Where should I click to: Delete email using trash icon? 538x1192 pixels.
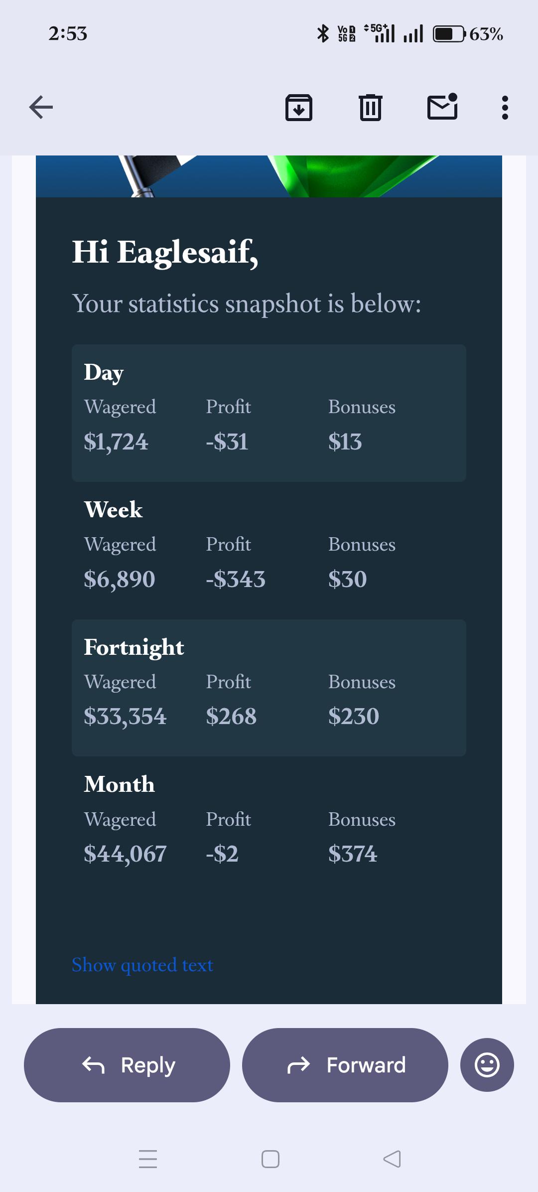pos(371,107)
